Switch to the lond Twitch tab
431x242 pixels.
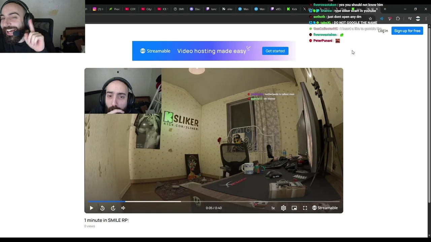coord(211,9)
